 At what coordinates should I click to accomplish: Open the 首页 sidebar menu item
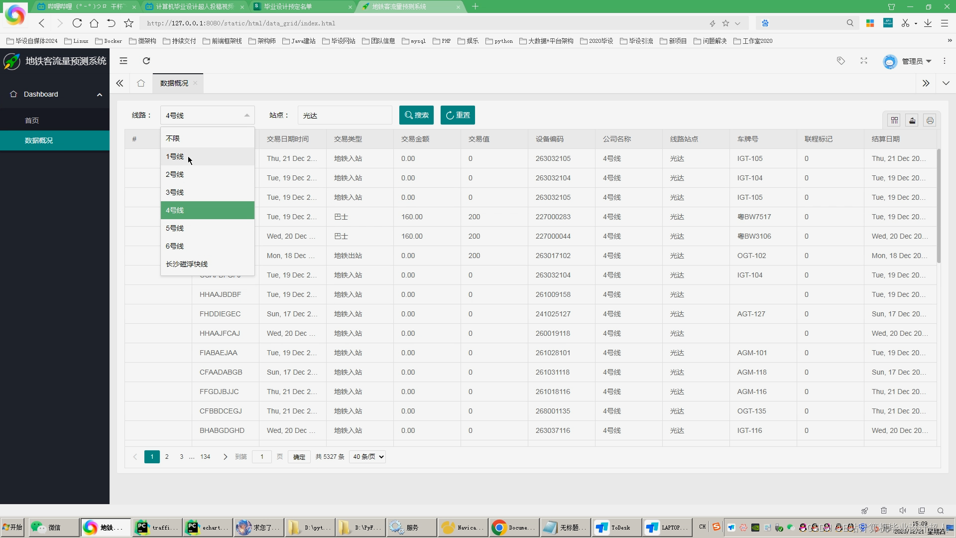pyautogui.click(x=32, y=121)
